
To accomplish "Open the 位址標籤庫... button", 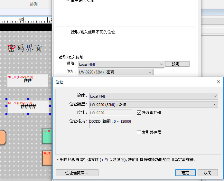I will (77, 173).
